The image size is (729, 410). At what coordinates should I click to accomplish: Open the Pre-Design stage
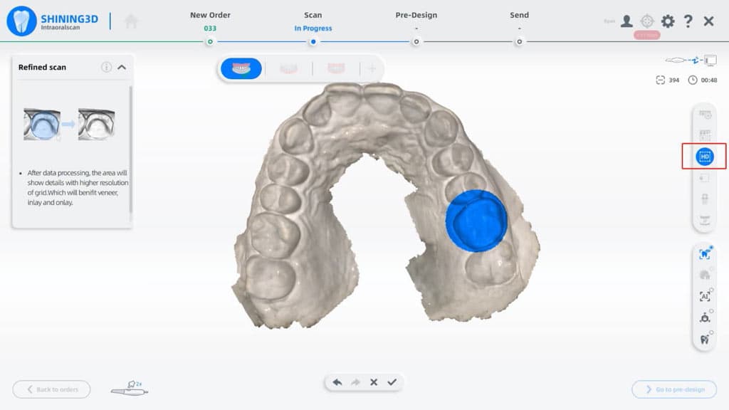click(416, 14)
